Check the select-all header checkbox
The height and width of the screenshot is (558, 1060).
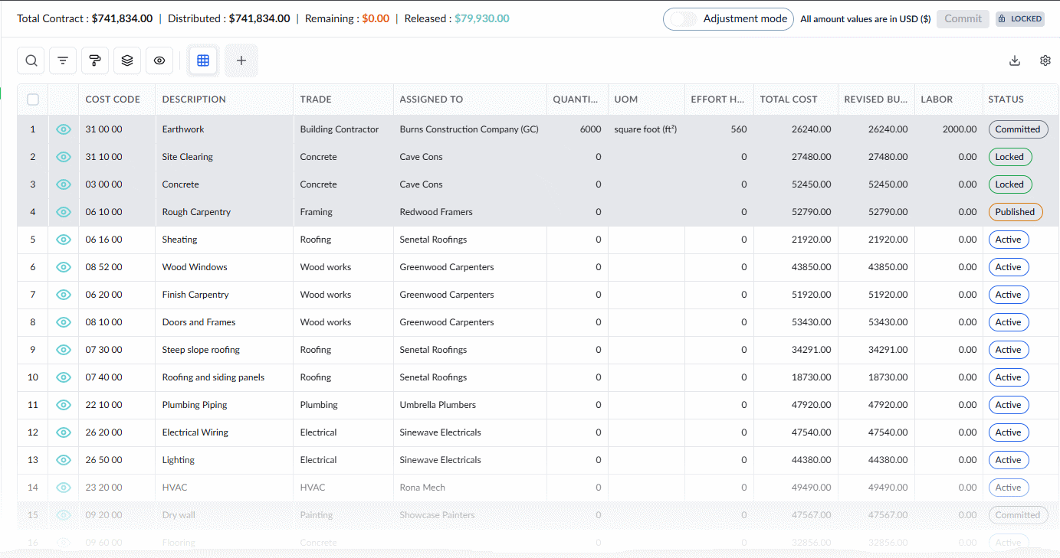[33, 99]
